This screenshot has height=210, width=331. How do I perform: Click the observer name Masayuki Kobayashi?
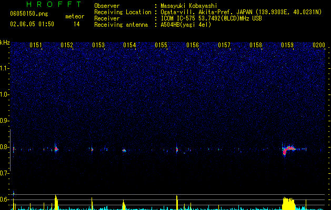(189, 6)
